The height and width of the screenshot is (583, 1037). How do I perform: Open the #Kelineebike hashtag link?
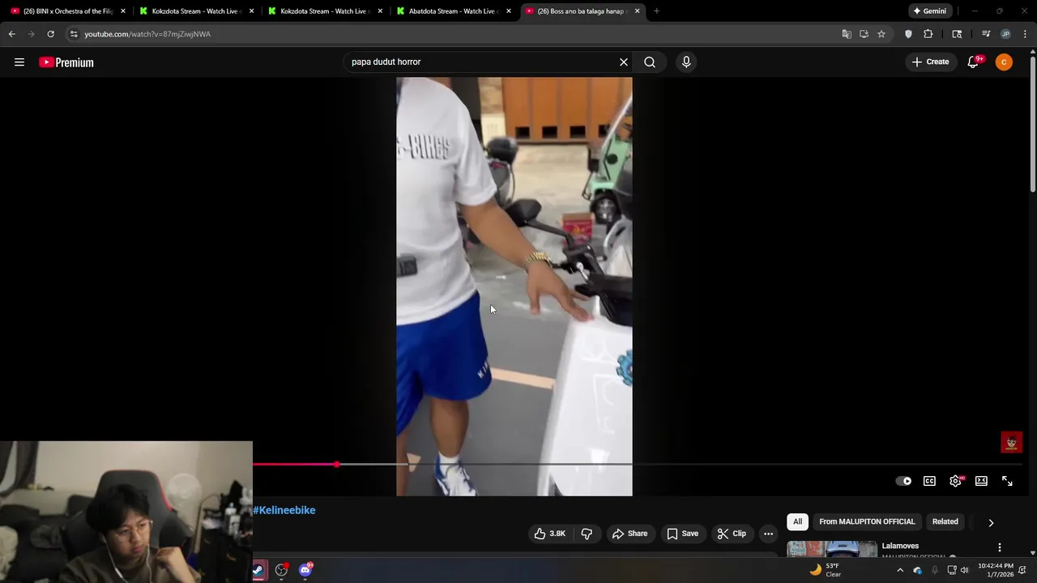pos(284,510)
